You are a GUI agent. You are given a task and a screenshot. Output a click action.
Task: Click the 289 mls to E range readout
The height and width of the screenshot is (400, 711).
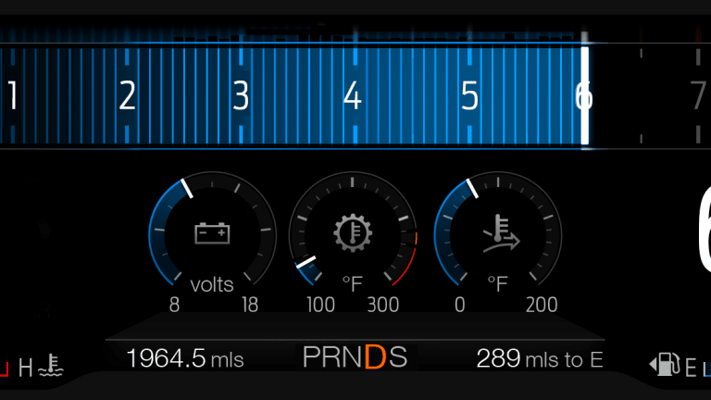(540, 358)
